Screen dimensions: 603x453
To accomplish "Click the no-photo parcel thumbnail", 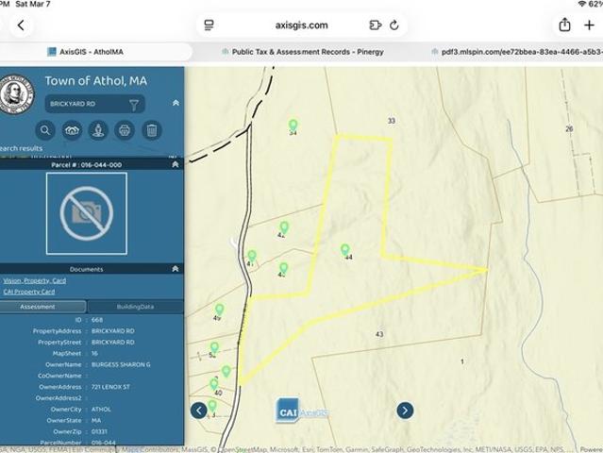I will coord(87,214).
